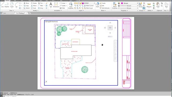Image resolution: width=172 pixels, height=97 pixels.
Task: Insert a Table
Action: click(62, 8)
